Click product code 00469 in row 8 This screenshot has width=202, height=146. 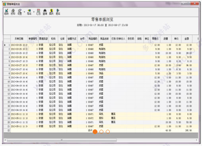point(91,73)
